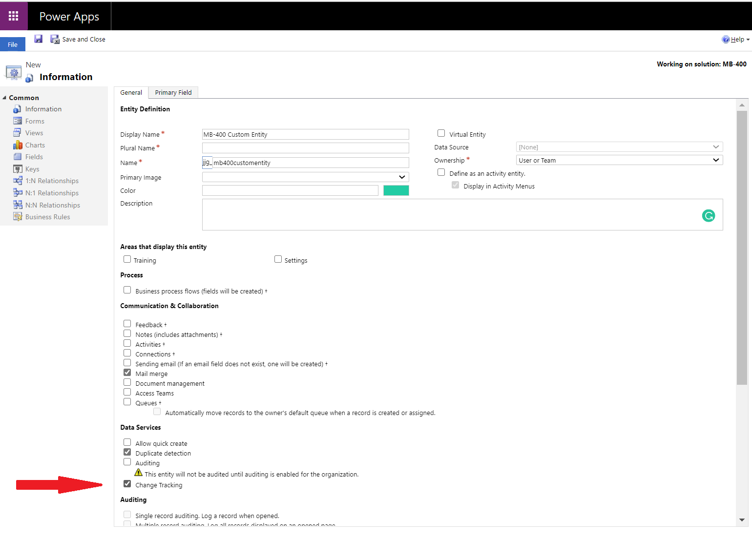Enable the Auditing checkbox
This screenshot has height=542, width=752.
[x=127, y=461]
